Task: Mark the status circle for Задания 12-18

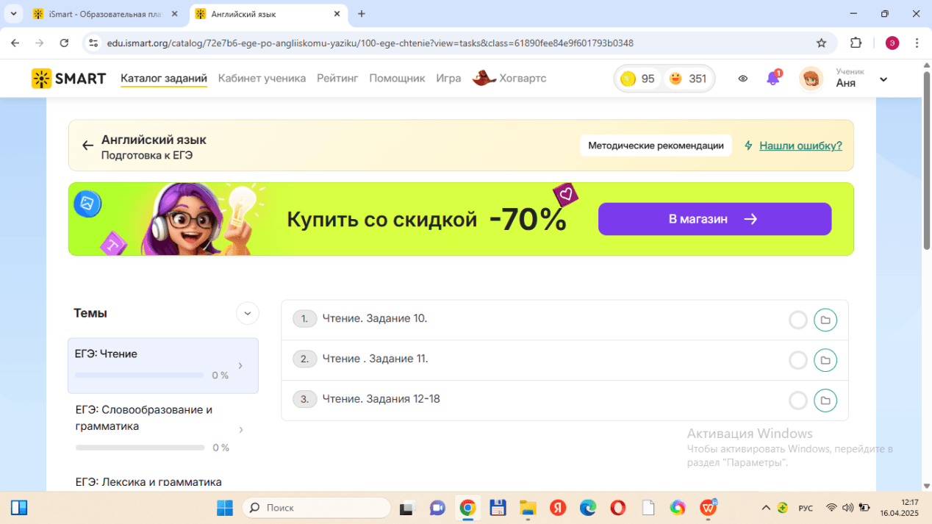Action: point(797,401)
